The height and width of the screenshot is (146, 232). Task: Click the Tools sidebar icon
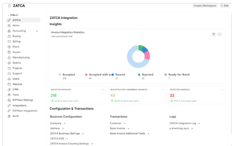[x=9, y=95]
